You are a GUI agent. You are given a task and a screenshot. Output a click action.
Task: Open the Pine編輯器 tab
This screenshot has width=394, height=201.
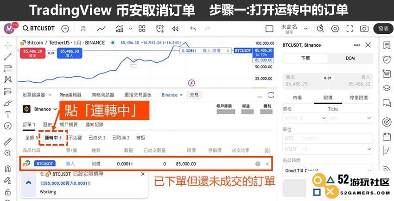(x=70, y=95)
